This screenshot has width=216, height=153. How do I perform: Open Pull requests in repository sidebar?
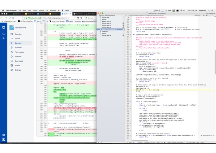pyautogui.click(x=19, y=52)
